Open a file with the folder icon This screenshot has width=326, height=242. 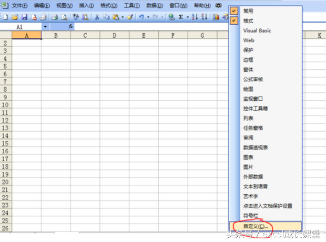coord(15,17)
